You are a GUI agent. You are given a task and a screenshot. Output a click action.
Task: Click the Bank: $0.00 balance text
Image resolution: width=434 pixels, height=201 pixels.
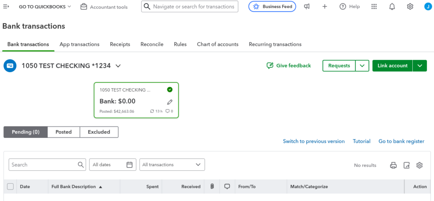[117, 101]
